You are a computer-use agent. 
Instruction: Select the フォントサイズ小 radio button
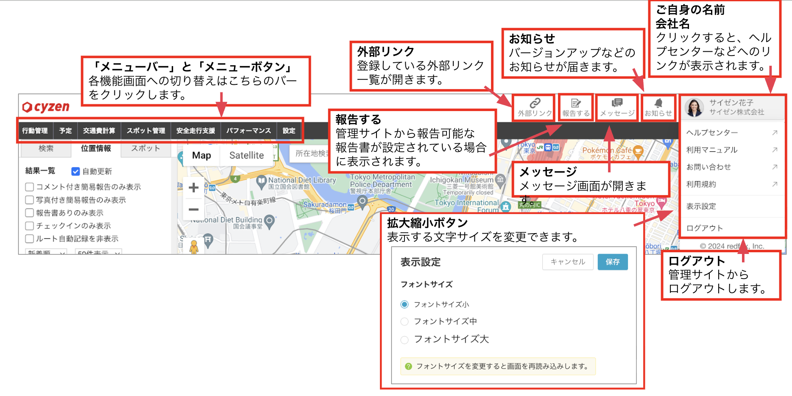[x=404, y=304]
